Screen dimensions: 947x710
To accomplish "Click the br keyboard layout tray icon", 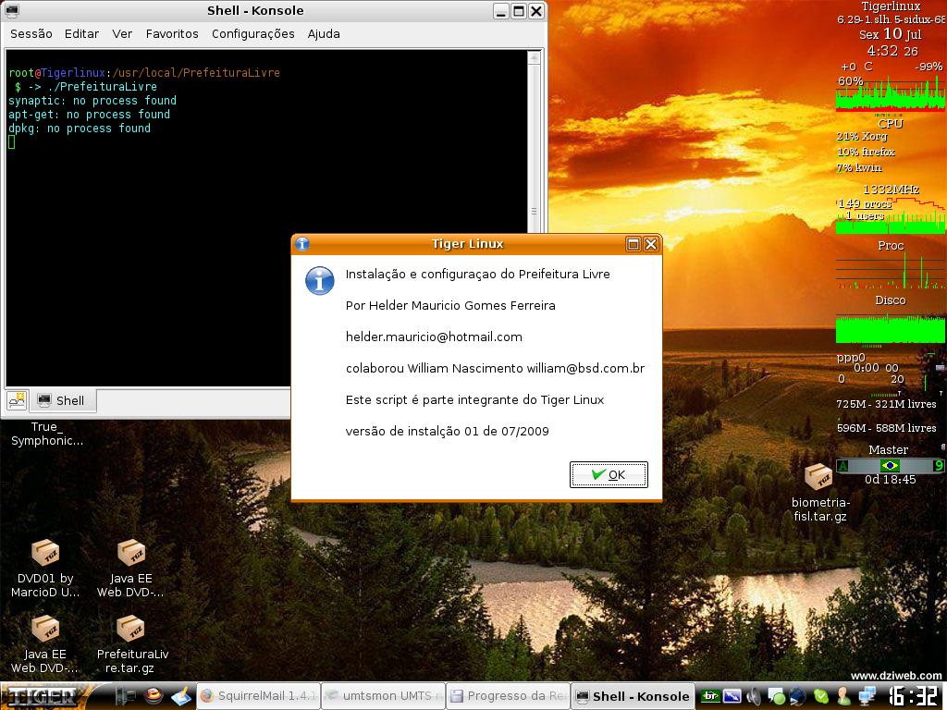I will click(710, 696).
